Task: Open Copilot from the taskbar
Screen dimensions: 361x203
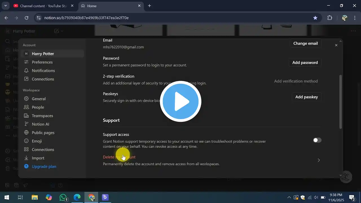Action: (x=49, y=197)
